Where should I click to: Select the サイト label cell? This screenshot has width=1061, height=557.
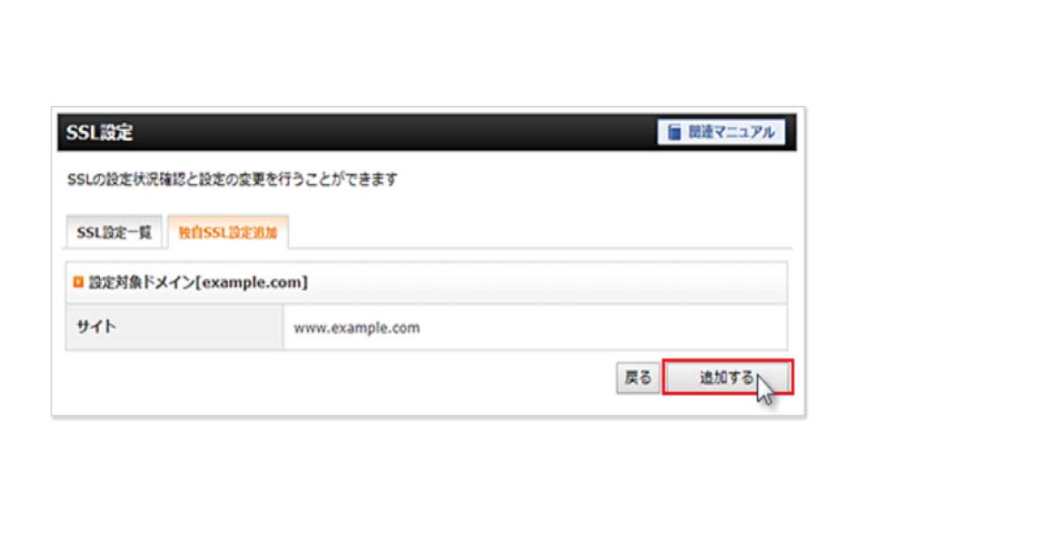pyautogui.click(x=174, y=327)
